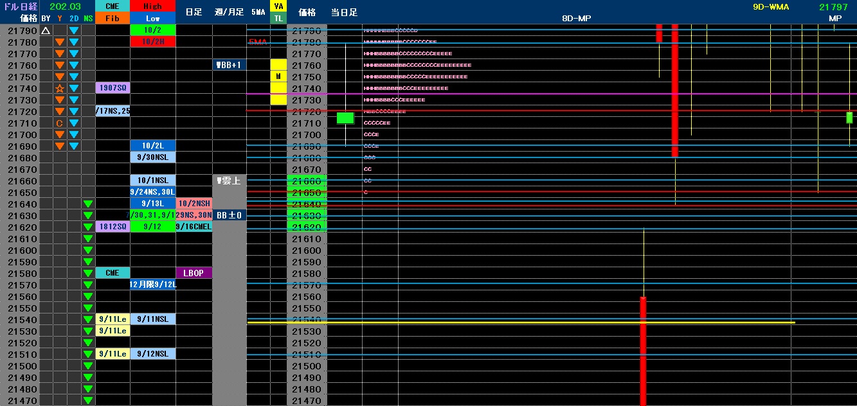Click the ドル日経 title cell

click(19, 6)
